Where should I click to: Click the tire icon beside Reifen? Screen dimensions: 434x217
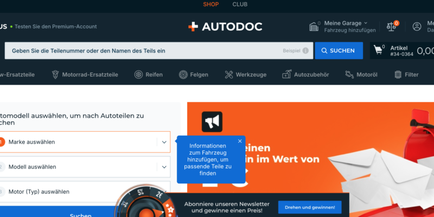pyautogui.click(x=138, y=75)
